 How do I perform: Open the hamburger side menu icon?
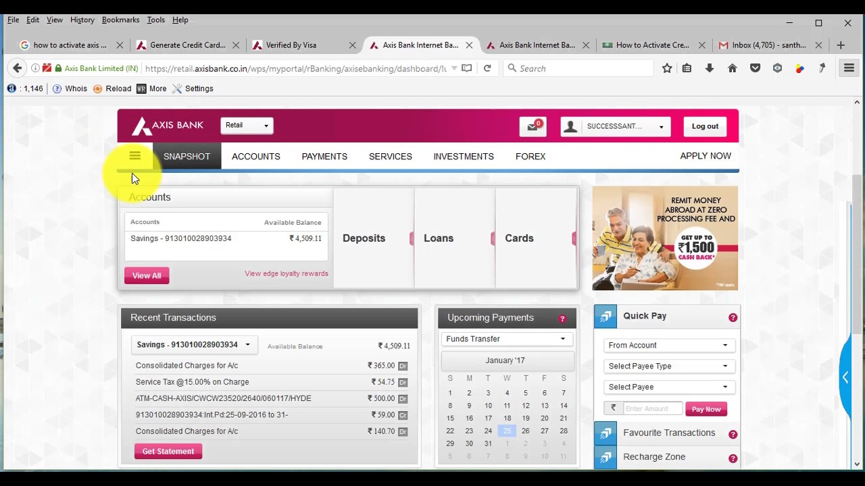[x=135, y=156]
